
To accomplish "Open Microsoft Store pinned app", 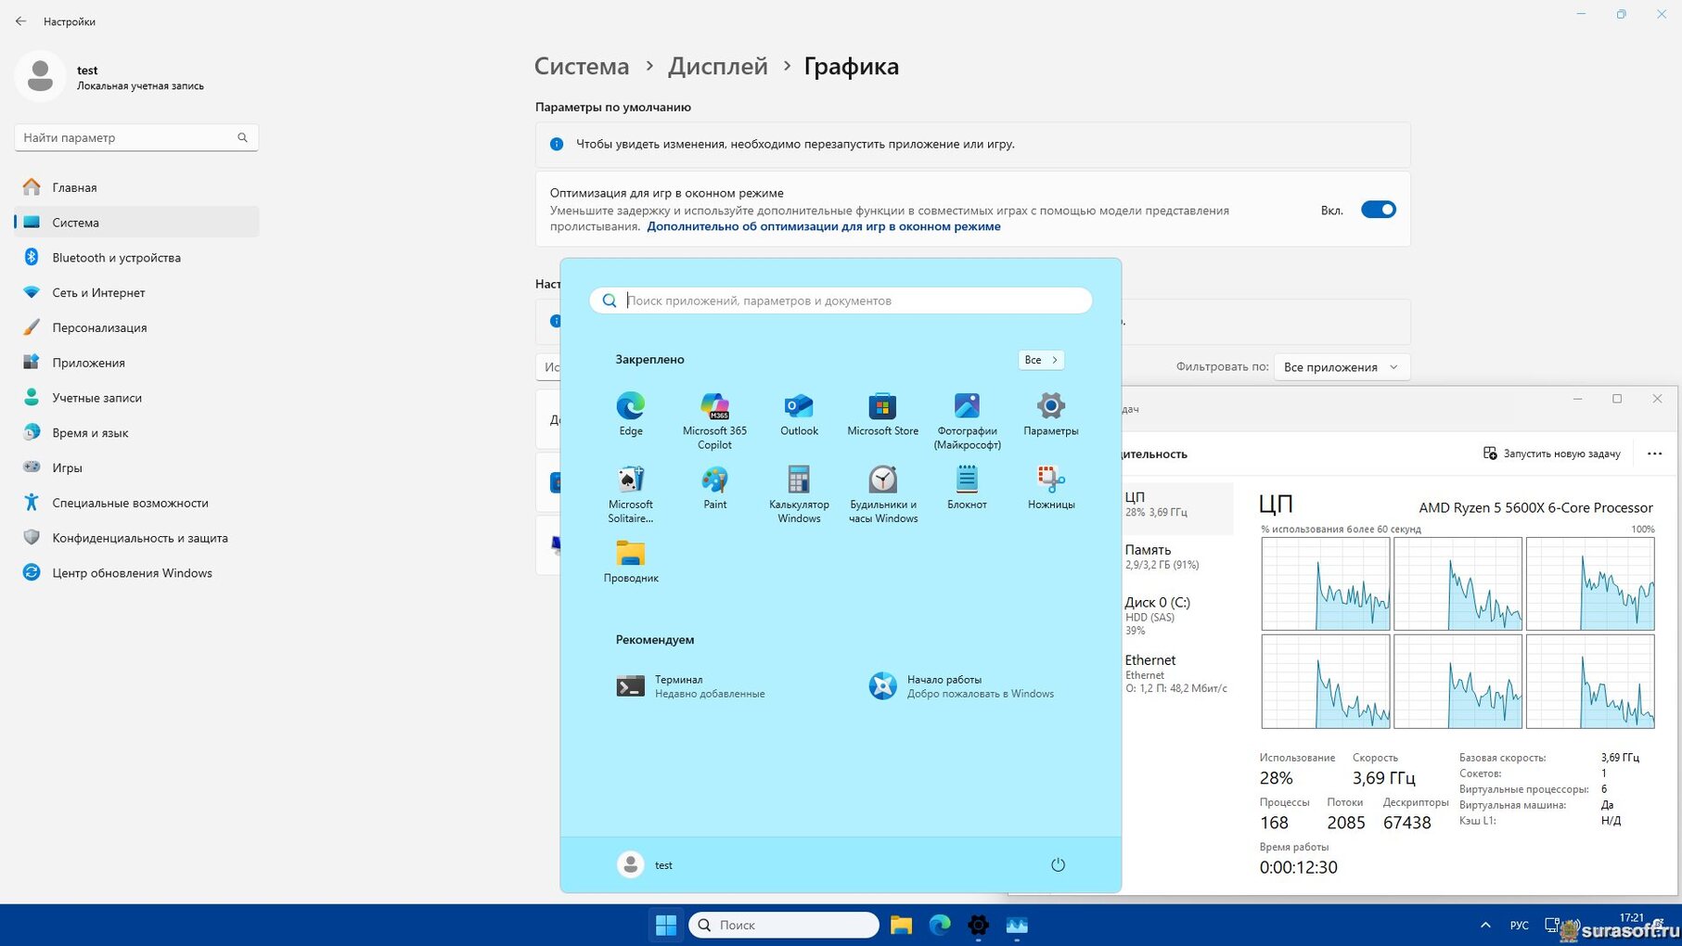I will coord(882,406).
